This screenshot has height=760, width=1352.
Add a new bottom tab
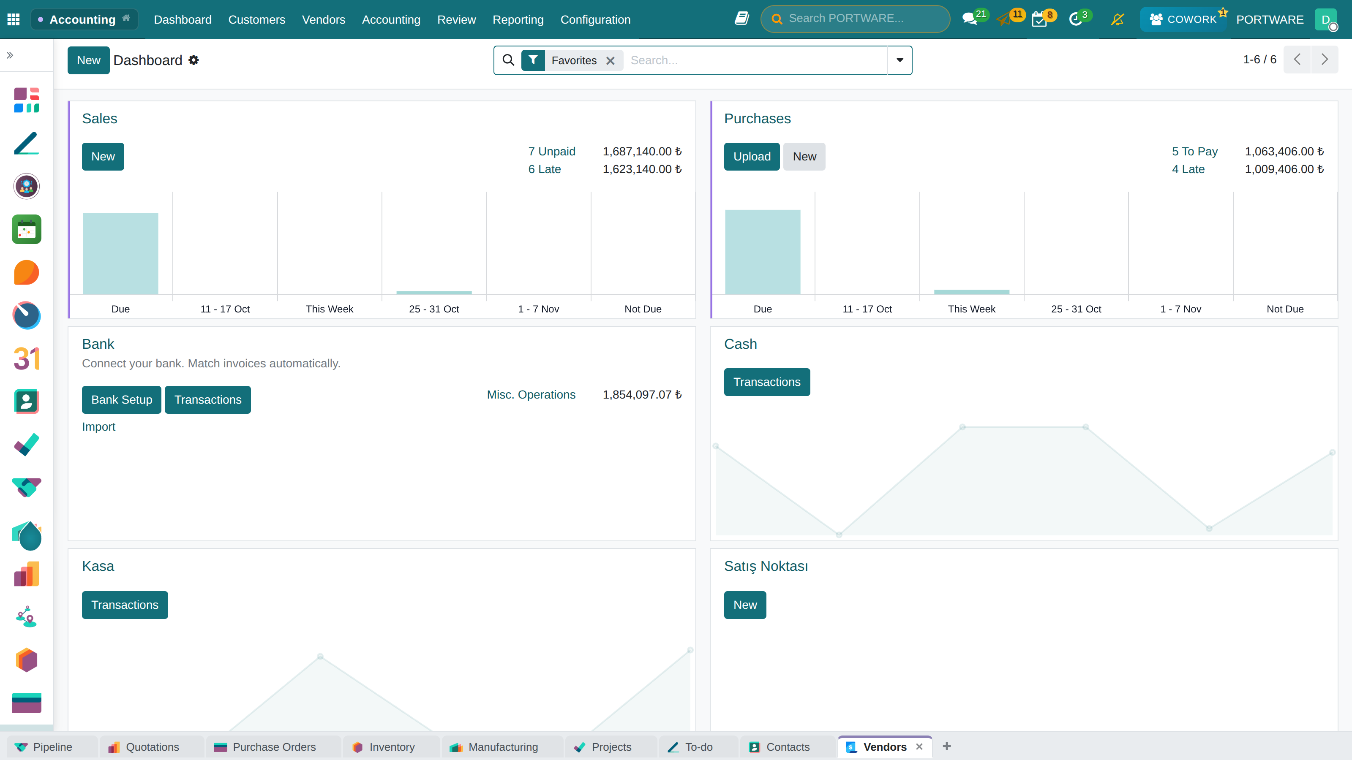947,746
